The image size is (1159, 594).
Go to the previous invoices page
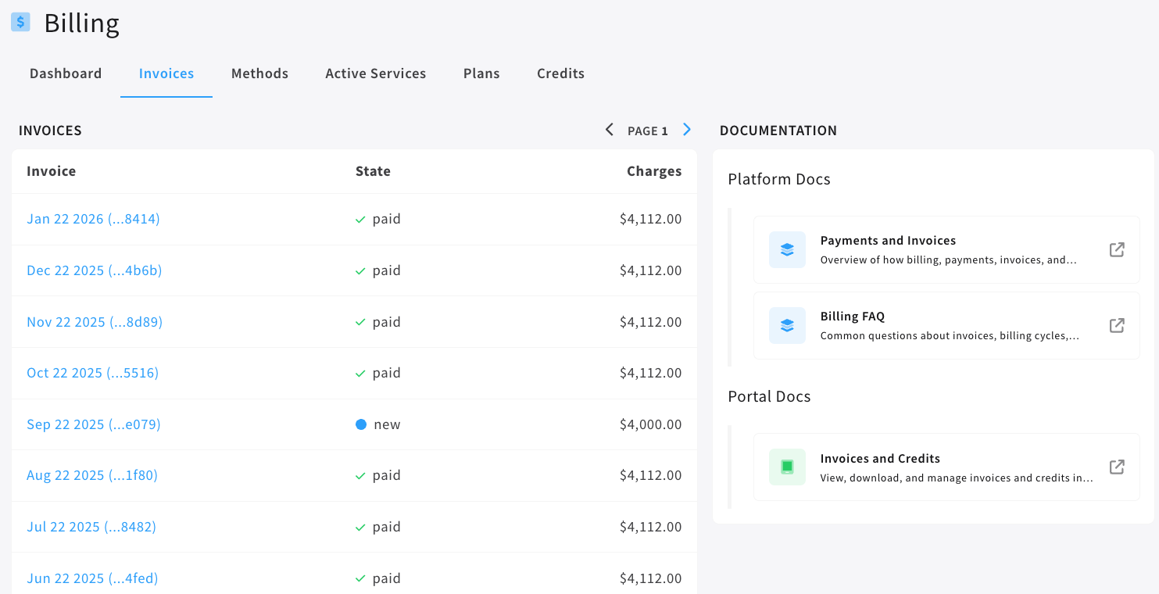coord(609,129)
